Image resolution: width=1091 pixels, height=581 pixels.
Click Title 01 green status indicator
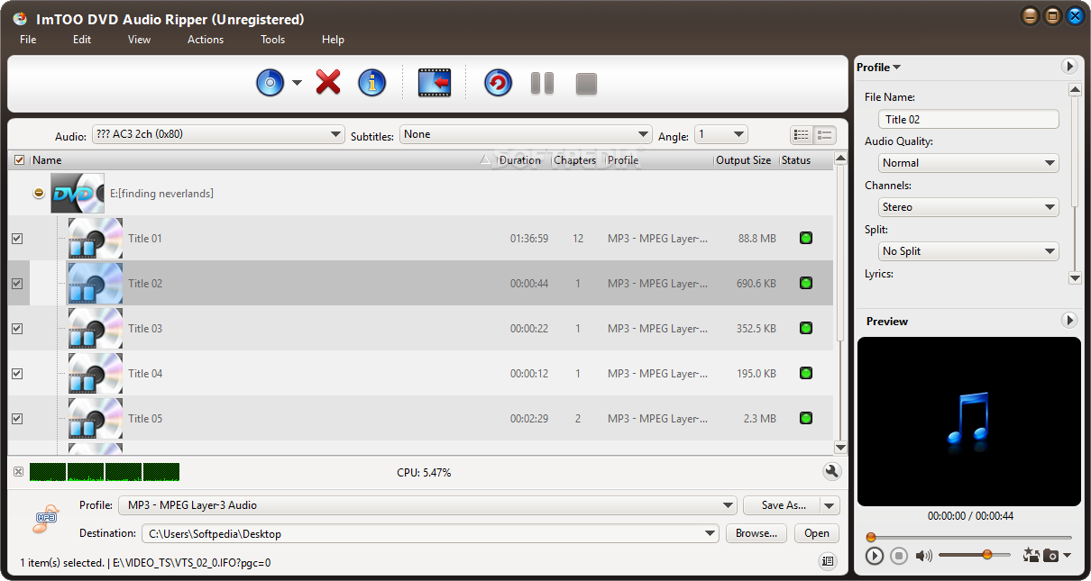click(x=806, y=239)
